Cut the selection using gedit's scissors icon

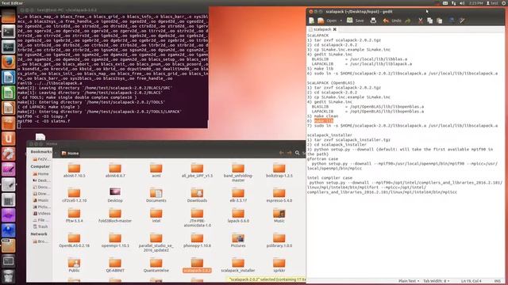(x=420, y=21)
